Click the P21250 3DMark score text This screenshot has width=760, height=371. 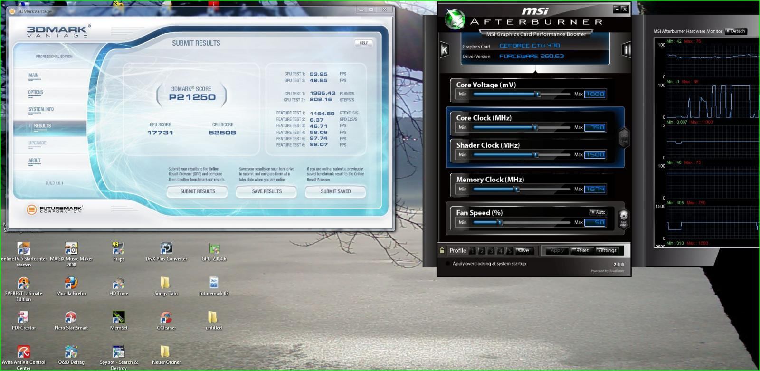pos(192,97)
